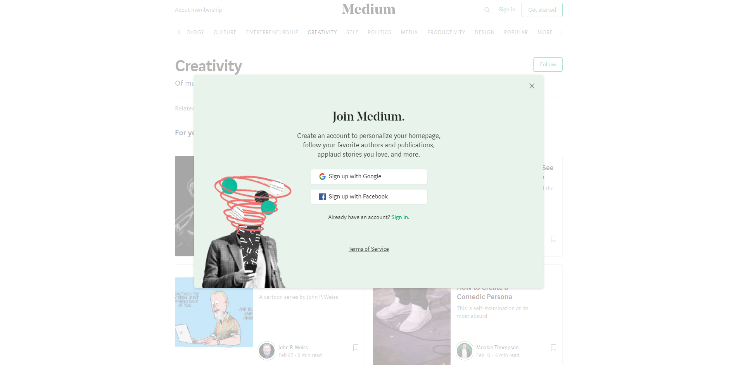Sign up with Facebook
The height and width of the screenshot is (369, 736).
[369, 197]
